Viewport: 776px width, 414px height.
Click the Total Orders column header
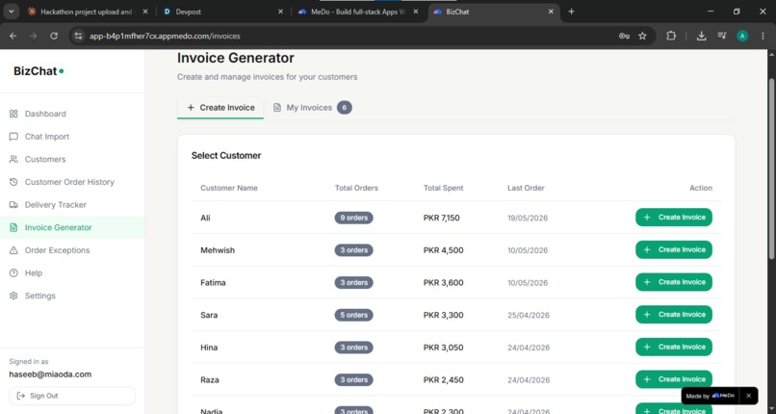(356, 188)
